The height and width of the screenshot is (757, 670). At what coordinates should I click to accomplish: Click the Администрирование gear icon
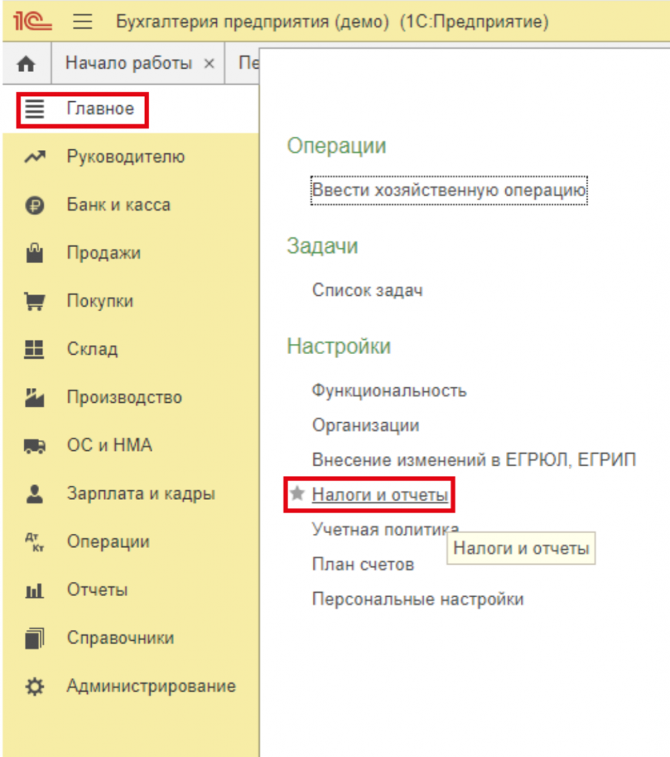35,686
